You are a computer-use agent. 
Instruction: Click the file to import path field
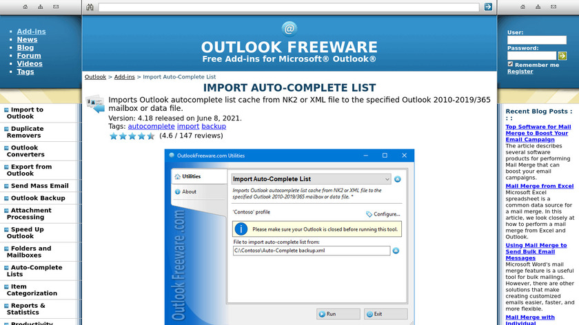coord(312,251)
